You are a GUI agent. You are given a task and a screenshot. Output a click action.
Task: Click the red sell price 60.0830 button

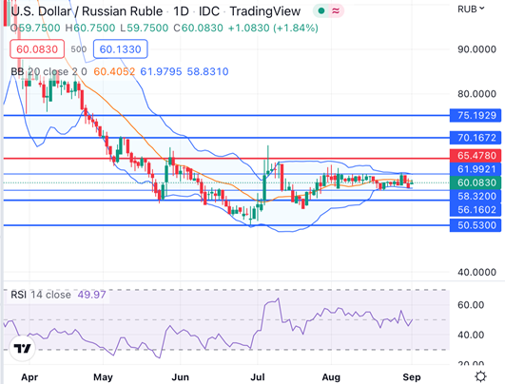(37, 48)
